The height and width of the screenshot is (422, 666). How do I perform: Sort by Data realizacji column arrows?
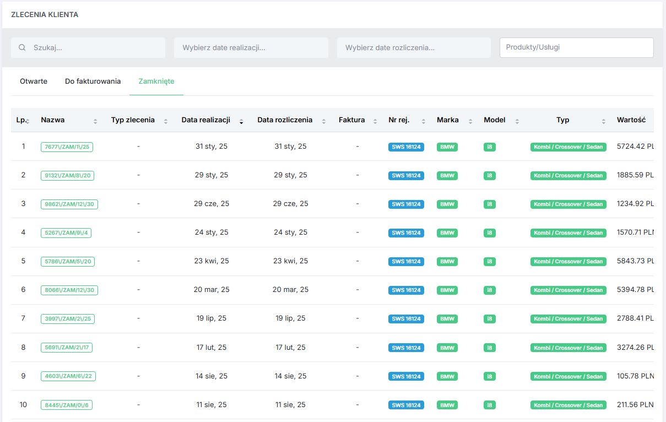241,121
